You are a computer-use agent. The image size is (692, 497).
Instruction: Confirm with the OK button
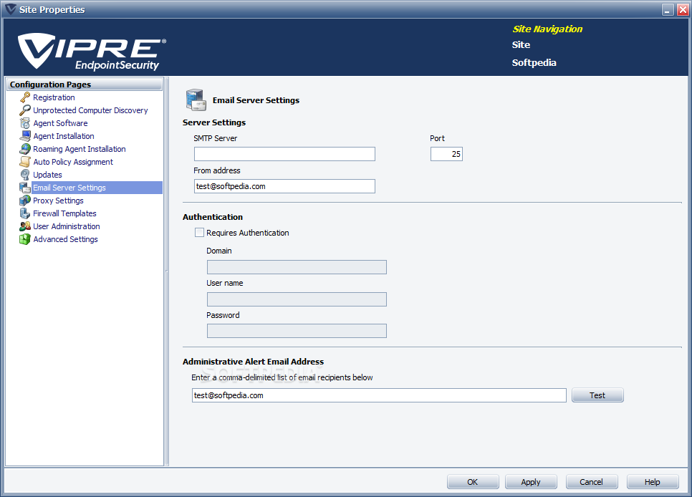[x=473, y=482]
